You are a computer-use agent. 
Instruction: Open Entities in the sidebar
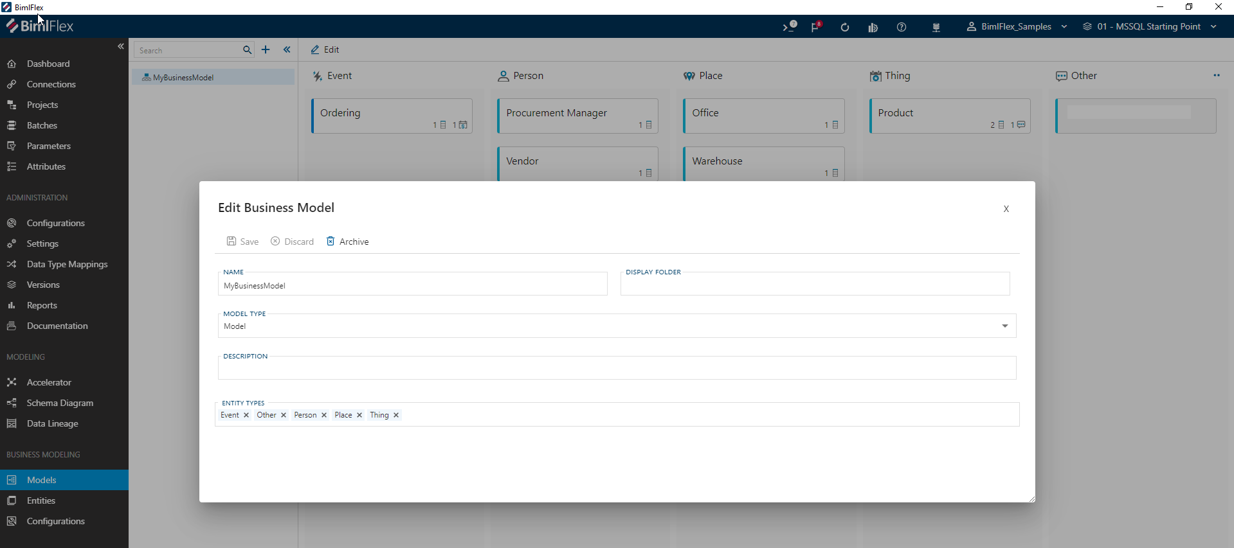click(x=41, y=500)
